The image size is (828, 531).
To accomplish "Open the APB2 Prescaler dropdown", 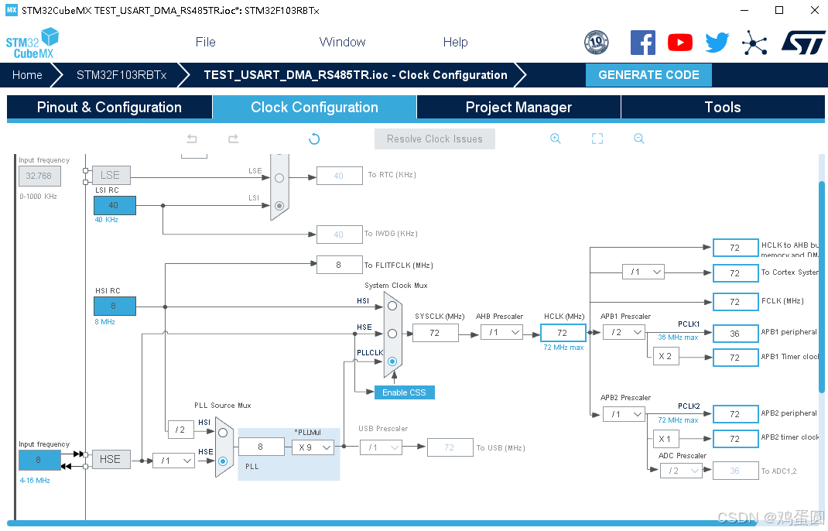I will pos(624,414).
